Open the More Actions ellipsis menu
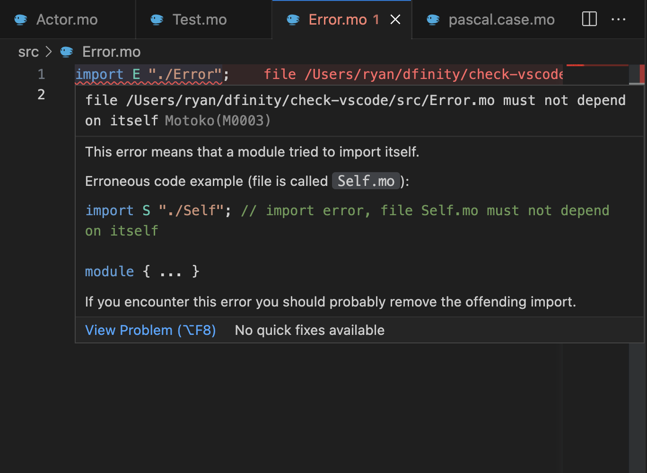The image size is (647, 473). (618, 19)
